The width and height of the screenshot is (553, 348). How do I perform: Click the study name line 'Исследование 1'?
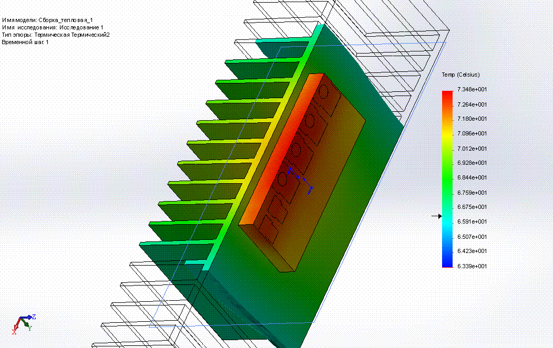53,27
